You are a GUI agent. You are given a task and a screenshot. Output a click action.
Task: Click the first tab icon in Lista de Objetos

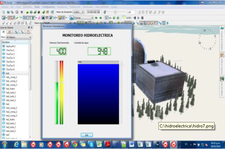pyautogui.click(x=4, y=32)
